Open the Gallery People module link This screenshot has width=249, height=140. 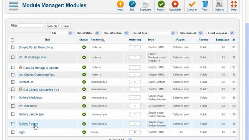point(28,124)
